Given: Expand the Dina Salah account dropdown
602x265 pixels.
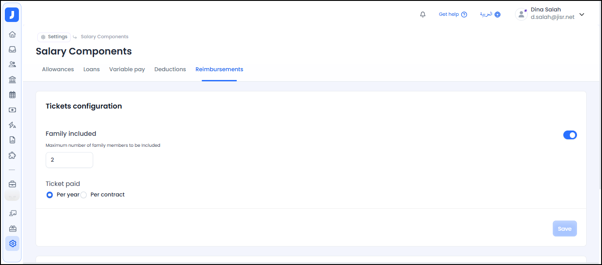Looking at the screenshot, I should pos(582,15).
